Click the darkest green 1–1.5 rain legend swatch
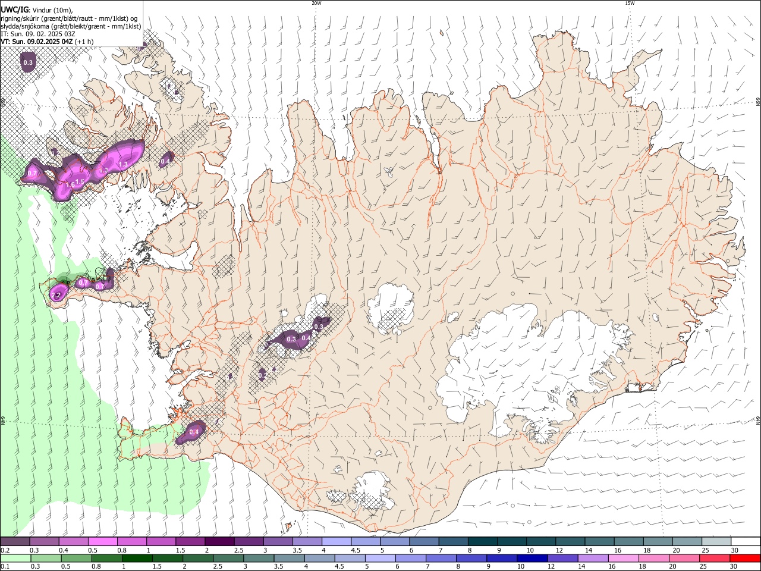Image resolution: width=761 pixels, height=571 pixels. (138, 559)
